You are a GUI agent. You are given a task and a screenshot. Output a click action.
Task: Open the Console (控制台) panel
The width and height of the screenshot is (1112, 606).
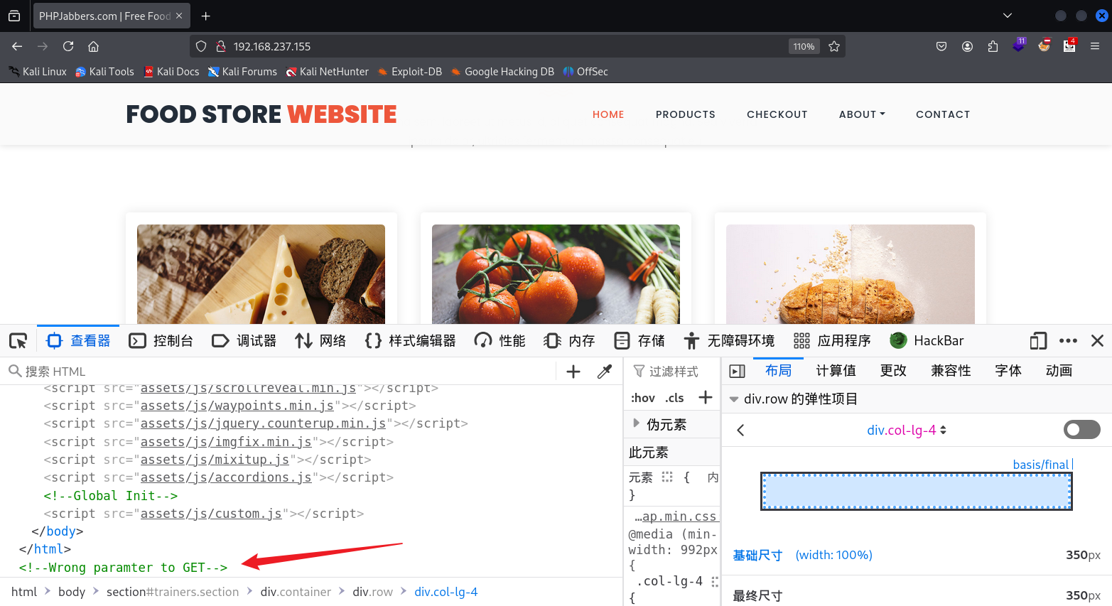(161, 341)
